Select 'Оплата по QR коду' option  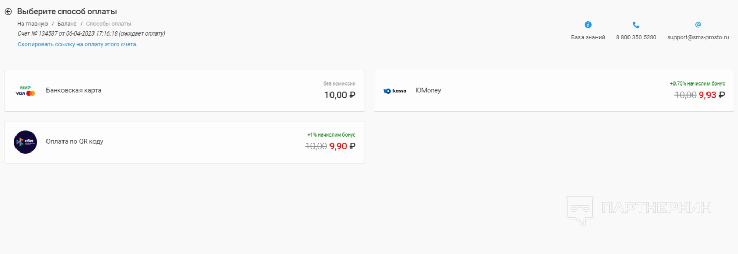pos(74,141)
